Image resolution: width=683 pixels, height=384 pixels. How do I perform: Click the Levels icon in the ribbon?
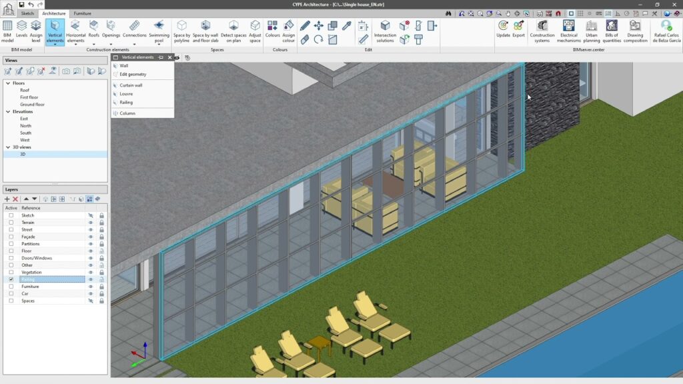(22, 30)
